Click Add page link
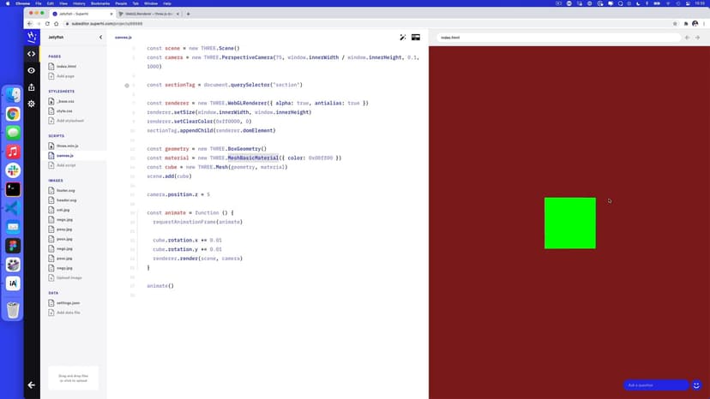 [x=65, y=76]
